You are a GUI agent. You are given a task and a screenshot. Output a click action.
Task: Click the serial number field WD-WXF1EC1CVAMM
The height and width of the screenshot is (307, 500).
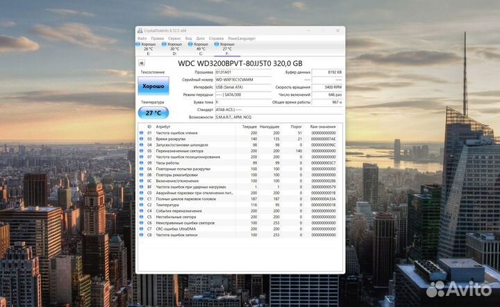click(243, 80)
